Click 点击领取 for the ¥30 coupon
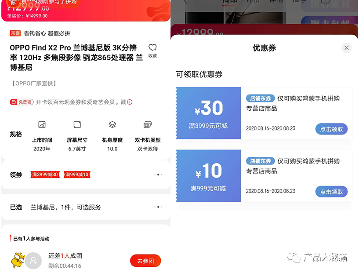Screen dimensions: 359x273 331,129
